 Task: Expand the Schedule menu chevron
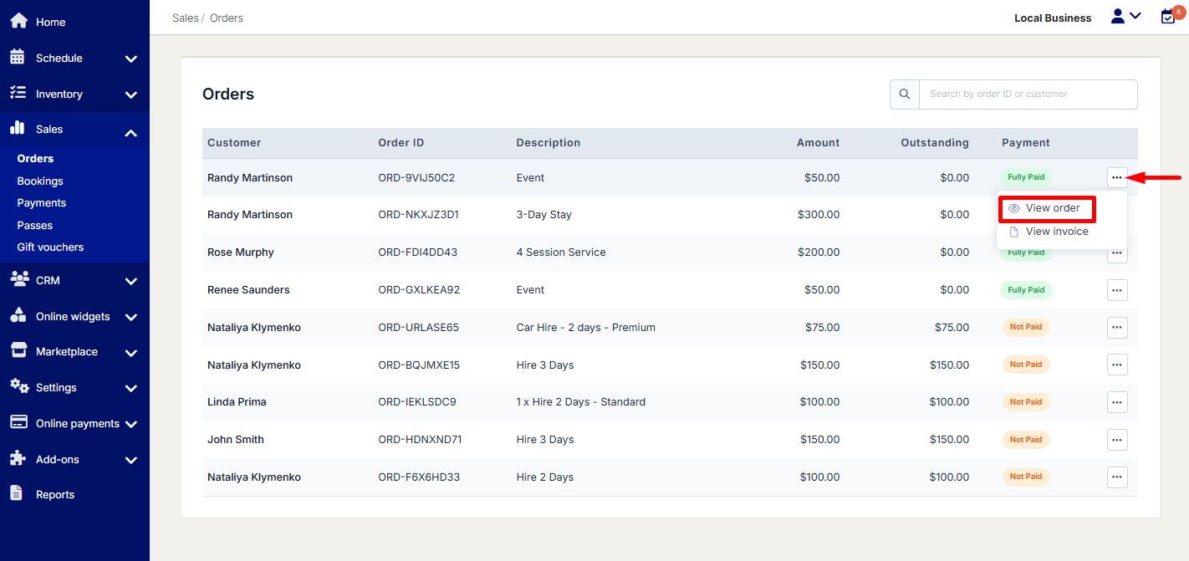click(130, 59)
